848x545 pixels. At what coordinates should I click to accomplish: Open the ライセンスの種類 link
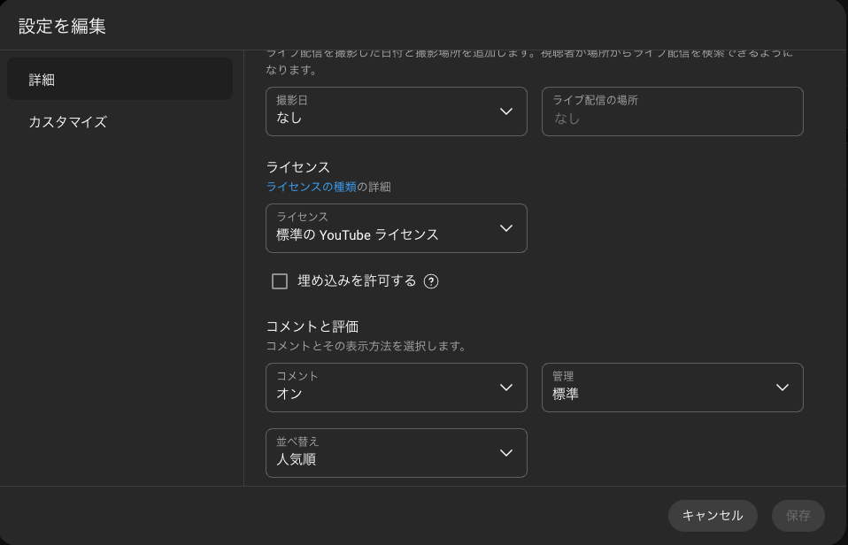(311, 187)
